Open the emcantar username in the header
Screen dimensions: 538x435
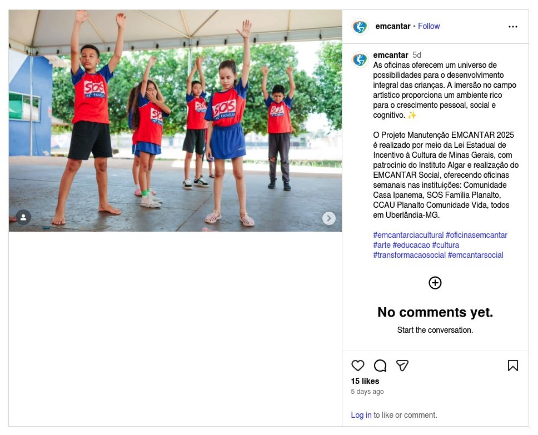pyautogui.click(x=392, y=26)
